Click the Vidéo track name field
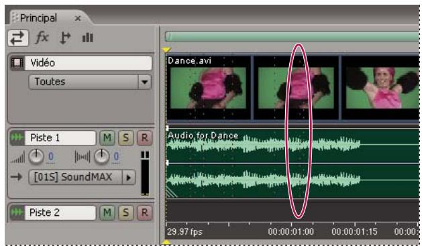The image size is (422, 246). point(89,63)
